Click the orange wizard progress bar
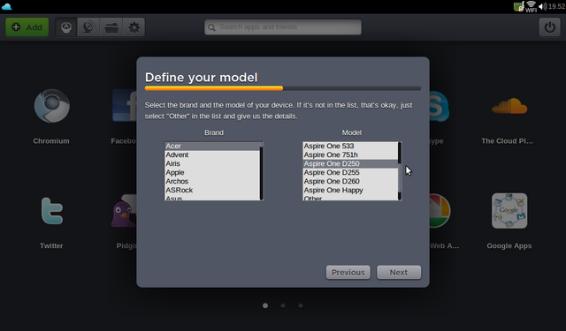 point(214,88)
